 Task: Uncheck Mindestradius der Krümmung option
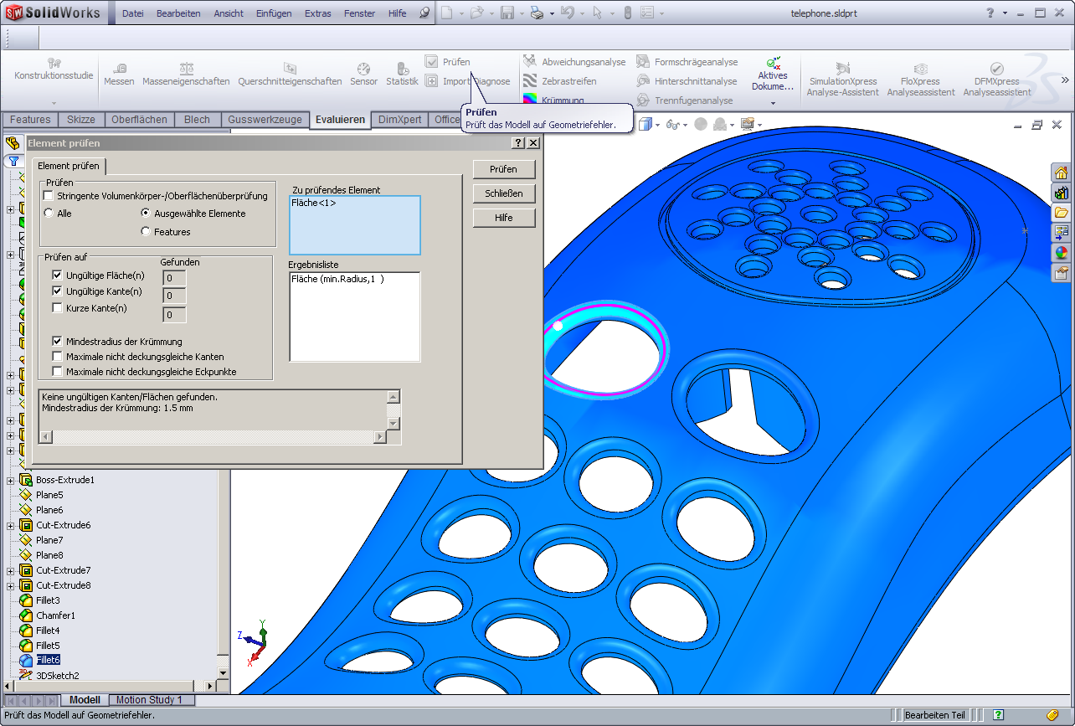pyautogui.click(x=58, y=342)
